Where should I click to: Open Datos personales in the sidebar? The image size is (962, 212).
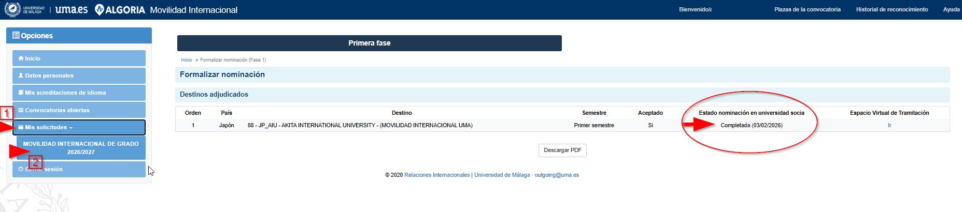[x=79, y=75]
